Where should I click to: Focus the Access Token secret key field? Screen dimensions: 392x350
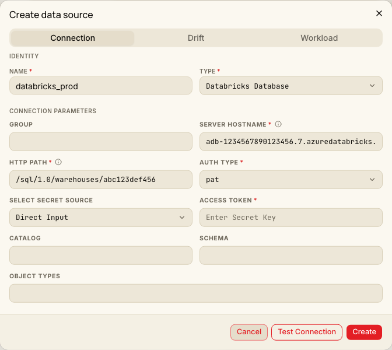tap(291, 218)
